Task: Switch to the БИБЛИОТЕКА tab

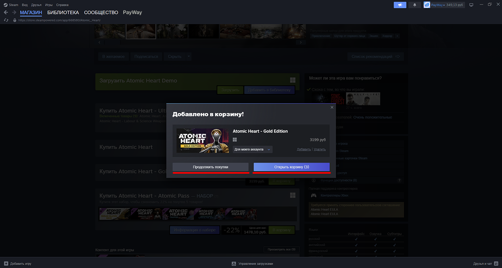Action: coord(63,13)
